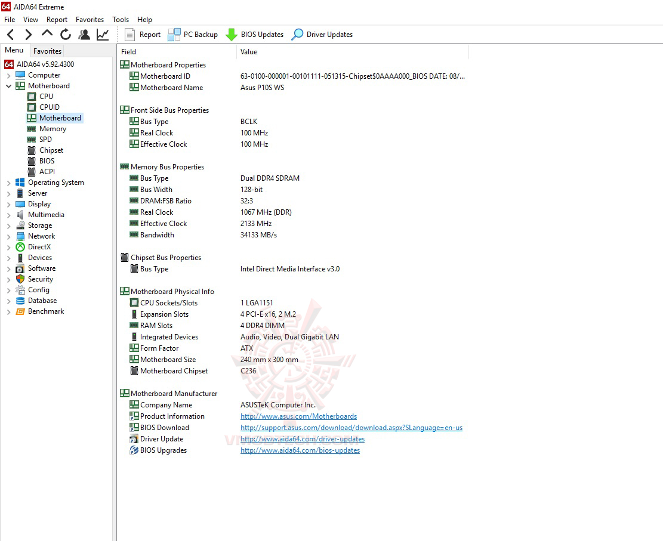Select the Integrated Devices row

(292, 337)
